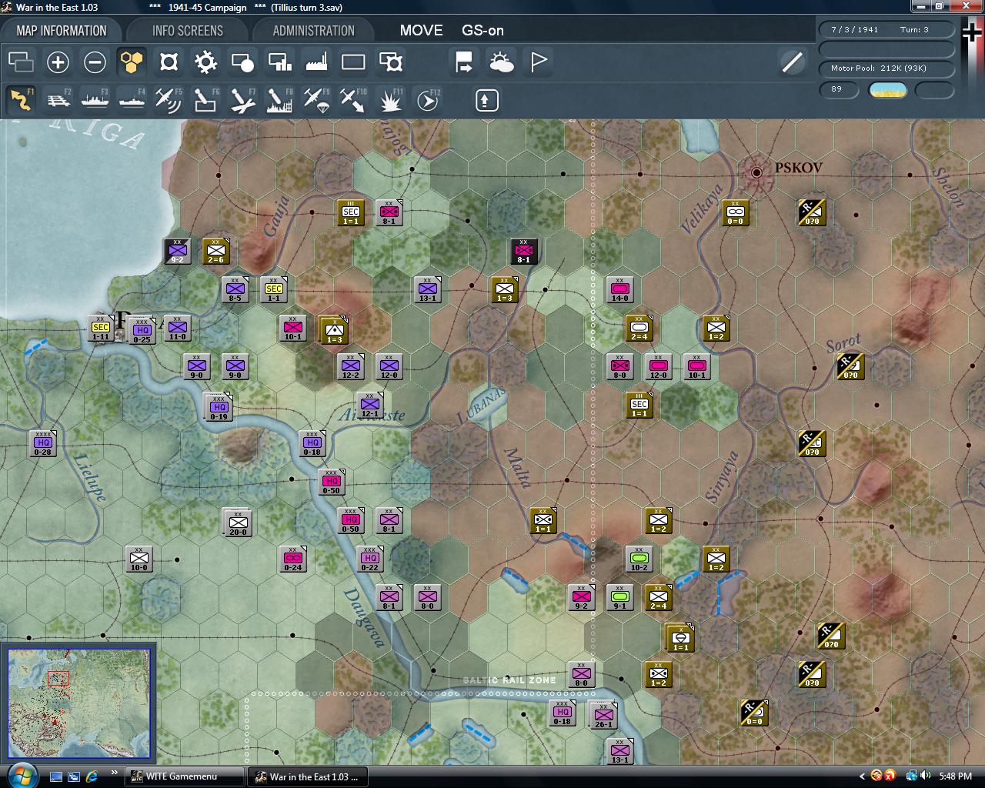This screenshot has height=788, width=985.
Task: Click the rectangle-with-bars icon in map toolbar
Action: 279,62
